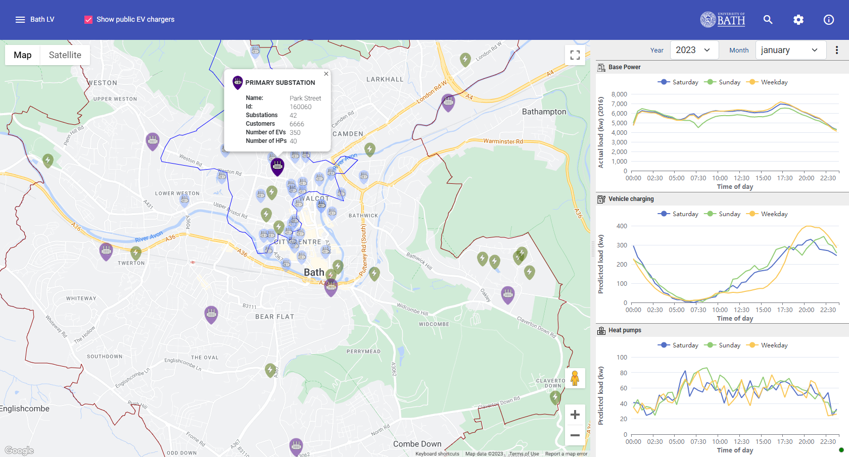Image resolution: width=849 pixels, height=457 pixels.
Task: Select the Map view tab
Action: pos(23,55)
